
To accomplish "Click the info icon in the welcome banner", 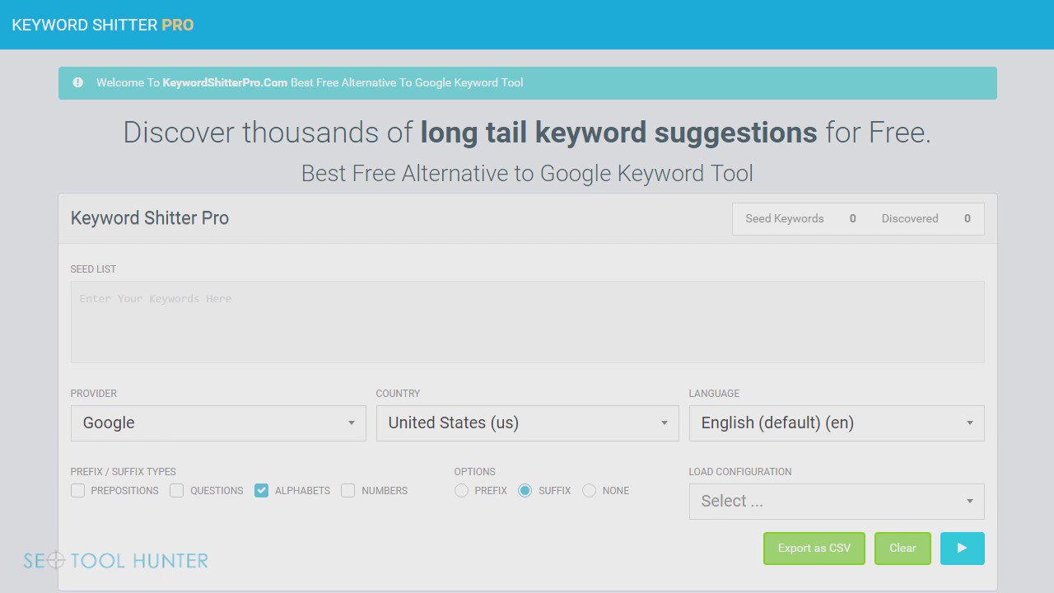I will pyautogui.click(x=78, y=82).
